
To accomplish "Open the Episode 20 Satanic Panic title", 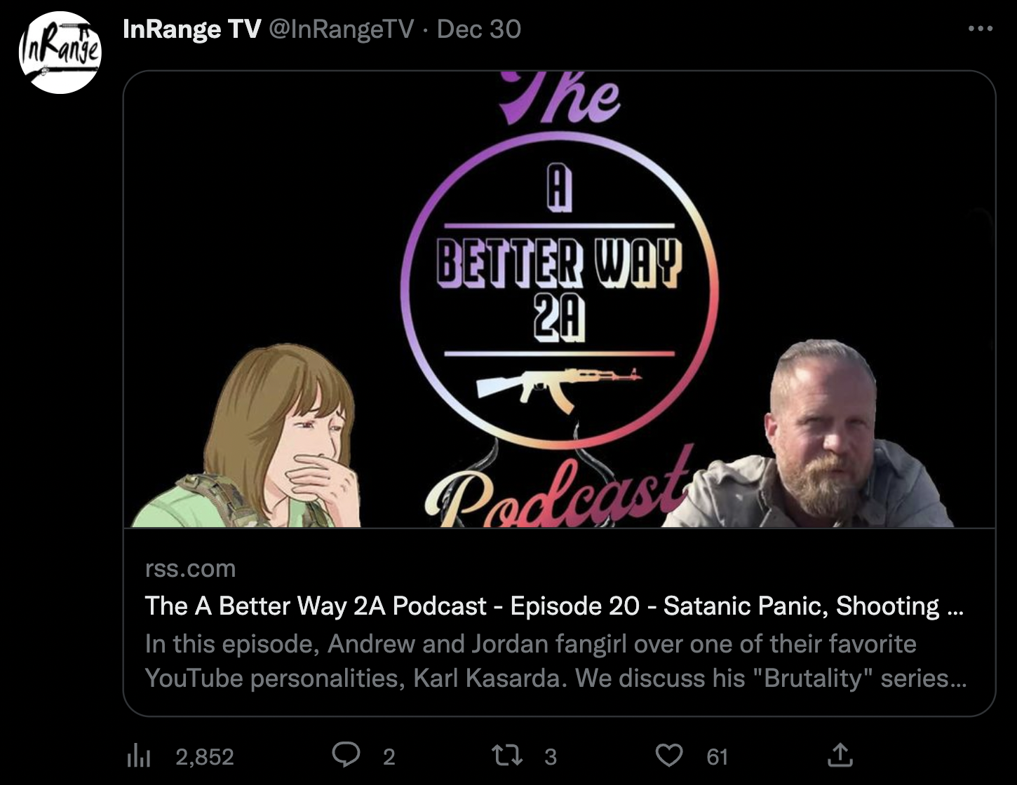I will pos(554,606).
